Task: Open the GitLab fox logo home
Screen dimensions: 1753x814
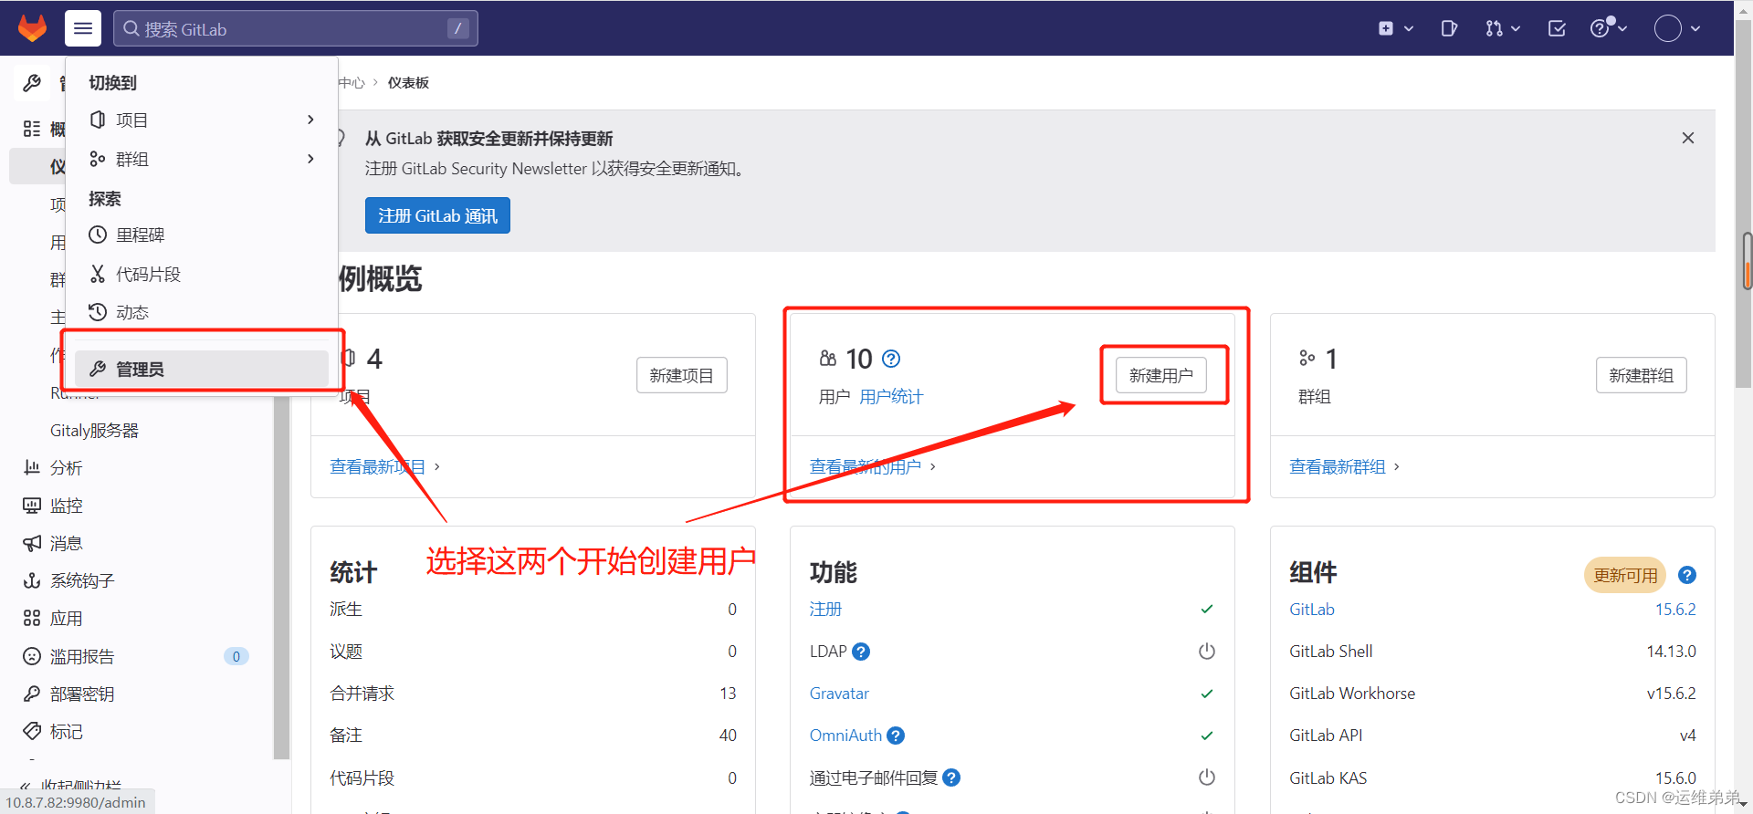Action: tap(33, 28)
